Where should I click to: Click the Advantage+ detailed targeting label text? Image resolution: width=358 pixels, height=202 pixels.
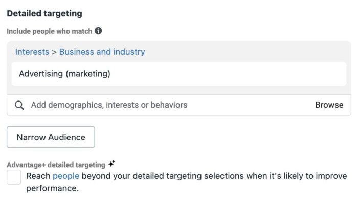[56, 165]
